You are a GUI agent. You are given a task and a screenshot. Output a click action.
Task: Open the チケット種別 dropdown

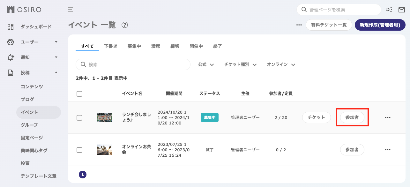pos(240,64)
